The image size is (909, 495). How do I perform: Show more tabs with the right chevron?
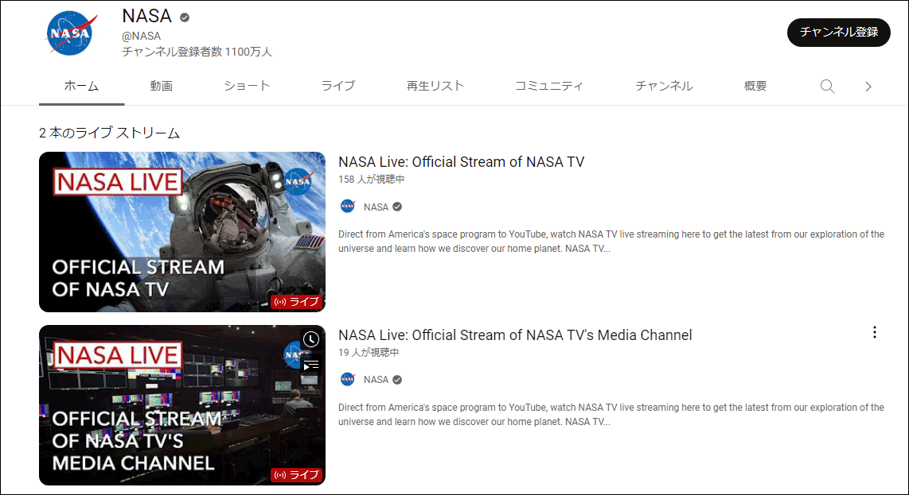[868, 87]
